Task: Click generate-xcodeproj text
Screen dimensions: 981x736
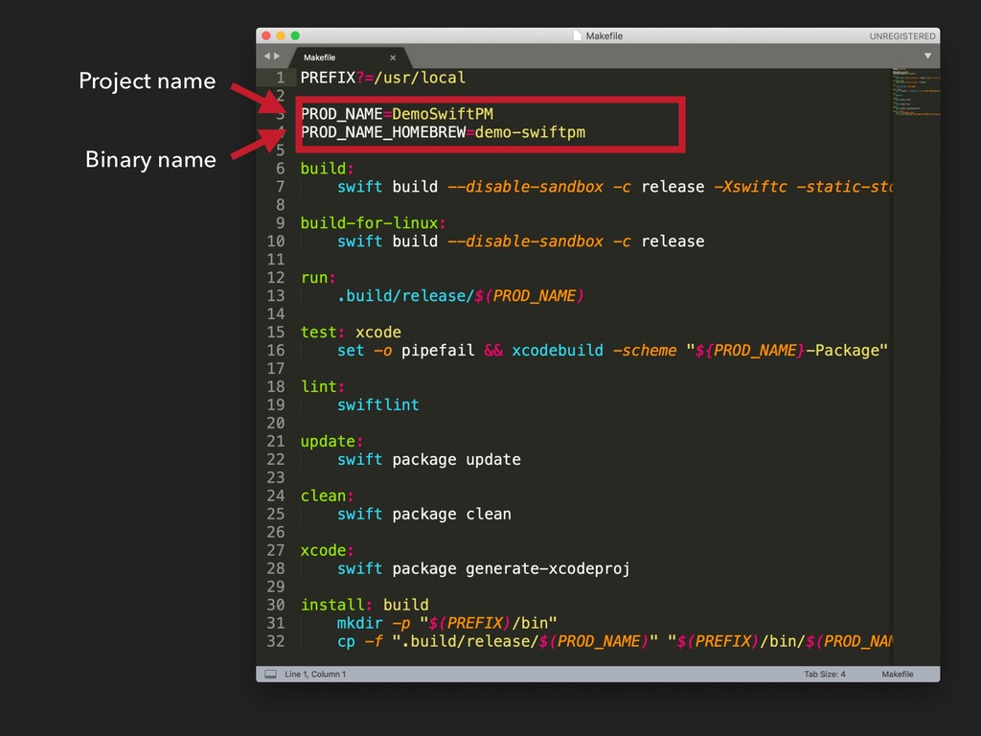Action: pyautogui.click(x=547, y=568)
